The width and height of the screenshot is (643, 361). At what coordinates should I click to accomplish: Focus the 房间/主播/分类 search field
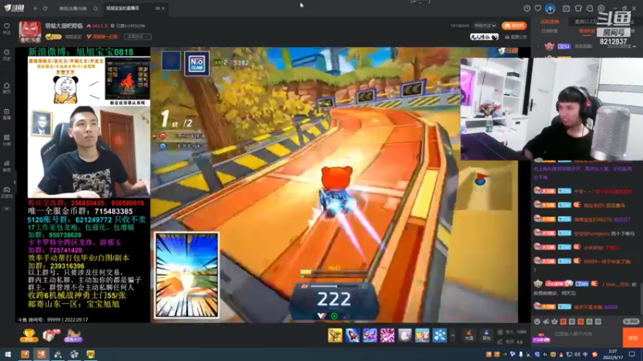point(74,8)
